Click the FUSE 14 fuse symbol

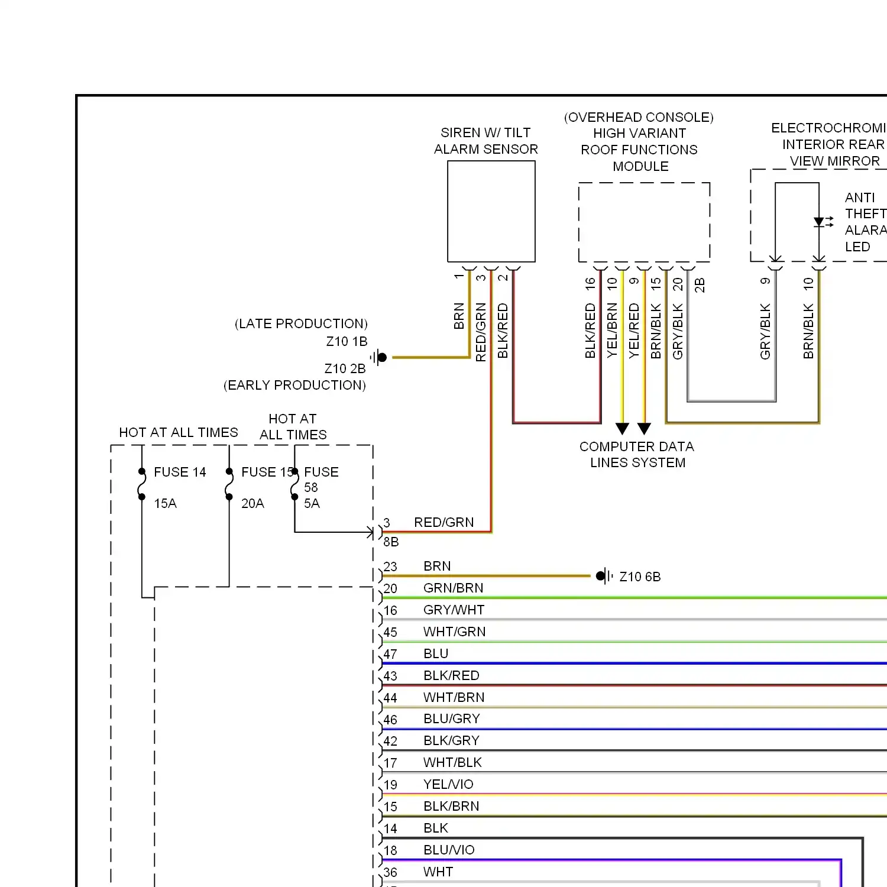click(x=142, y=484)
